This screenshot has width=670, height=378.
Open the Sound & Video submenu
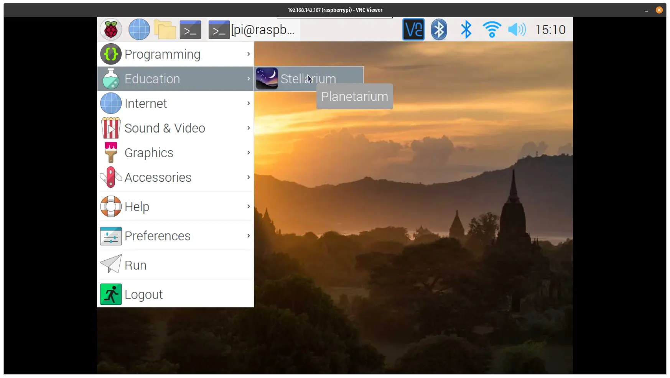175,128
